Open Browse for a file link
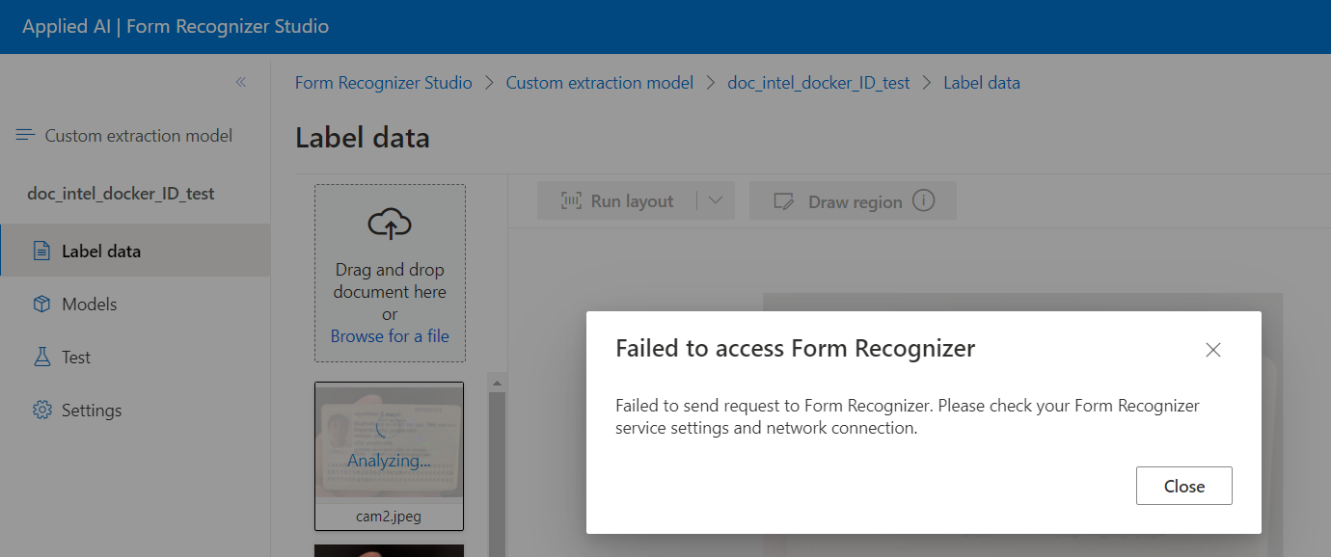This screenshot has height=557, width=1331. tap(389, 335)
